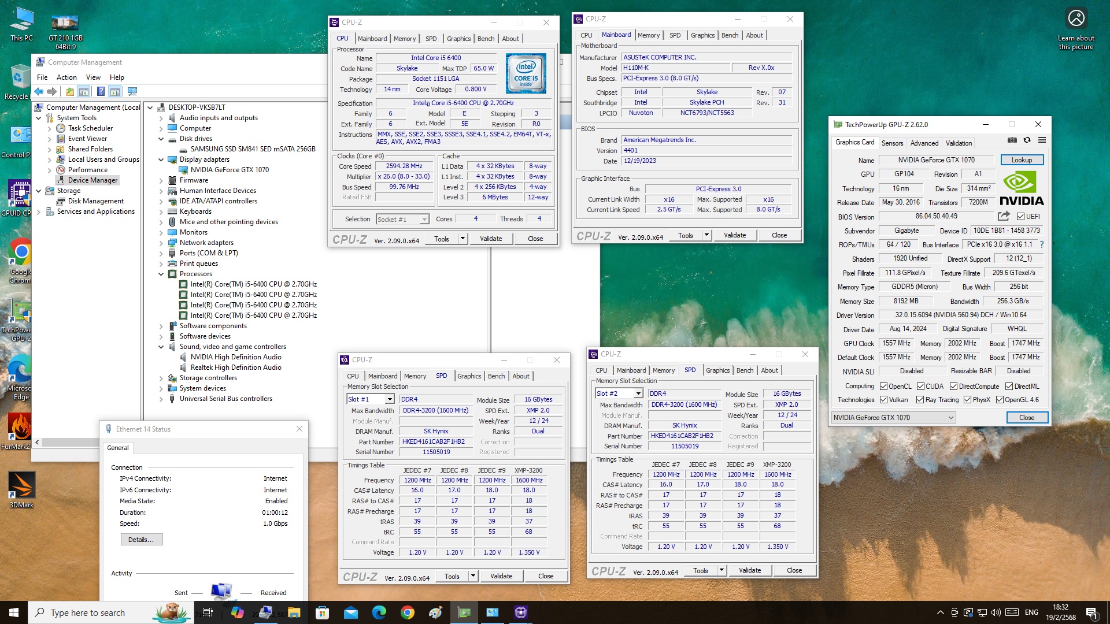The width and height of the screenshot is (1110, 624).
Task: Switch to Advanced tab in GPU-Z
Action: click(x=924, y=143)
